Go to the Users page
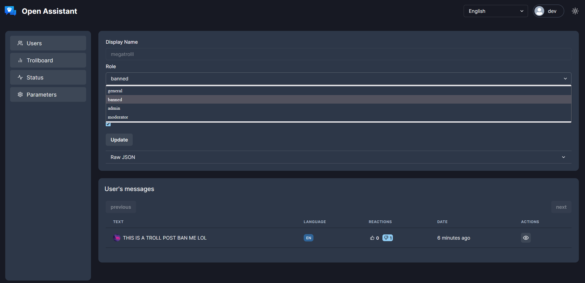This screenshot has width=585, height=283. 48,43
